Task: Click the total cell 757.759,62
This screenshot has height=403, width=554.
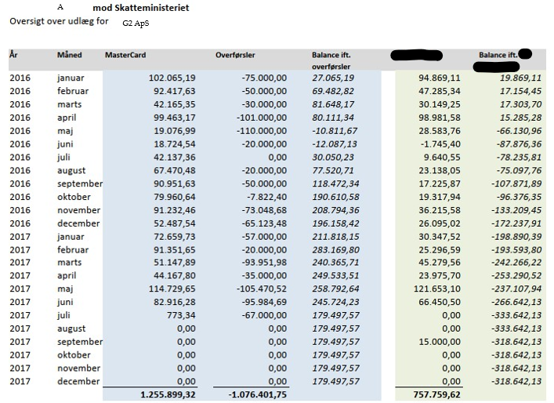Action: (436, 395)
